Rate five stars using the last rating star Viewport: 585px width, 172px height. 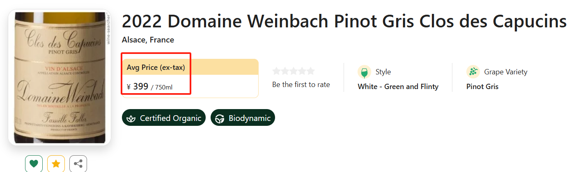310,71
